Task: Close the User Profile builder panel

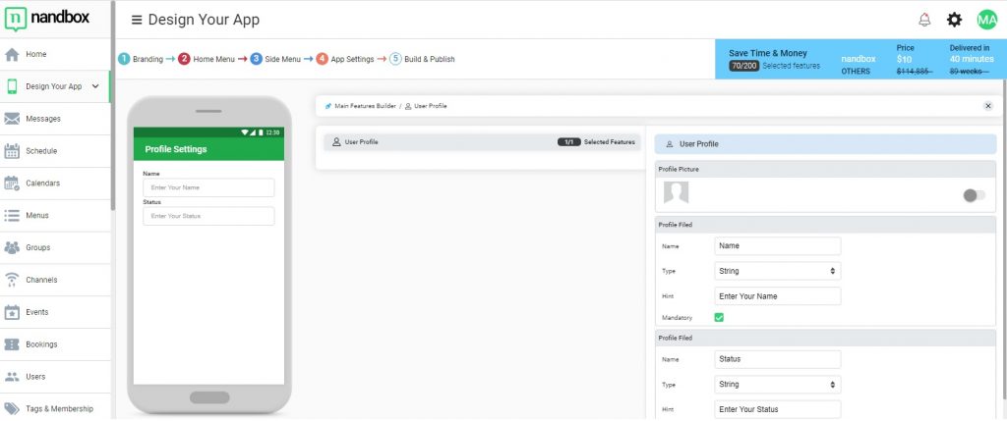Action: [988, 106]
